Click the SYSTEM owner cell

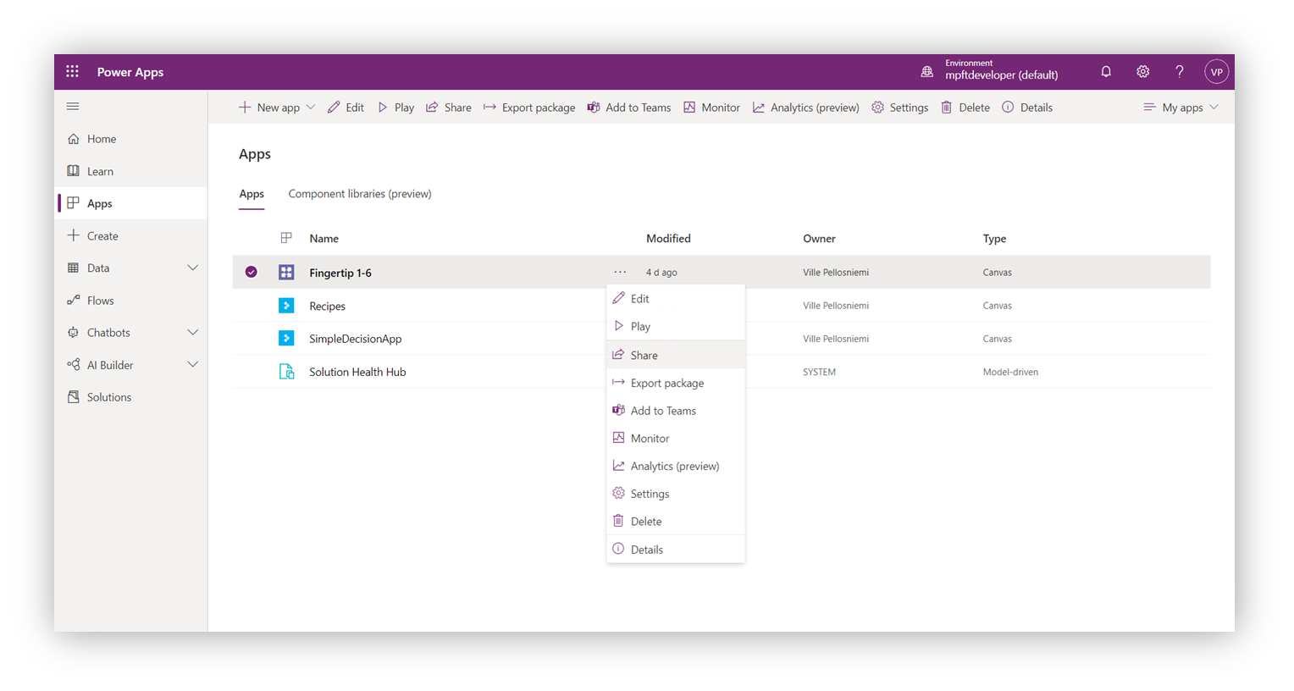click(819, 372)
